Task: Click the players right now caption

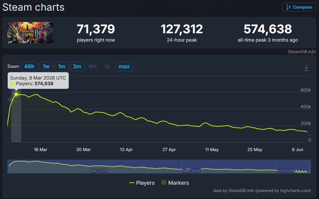Action: coord(96,40)
